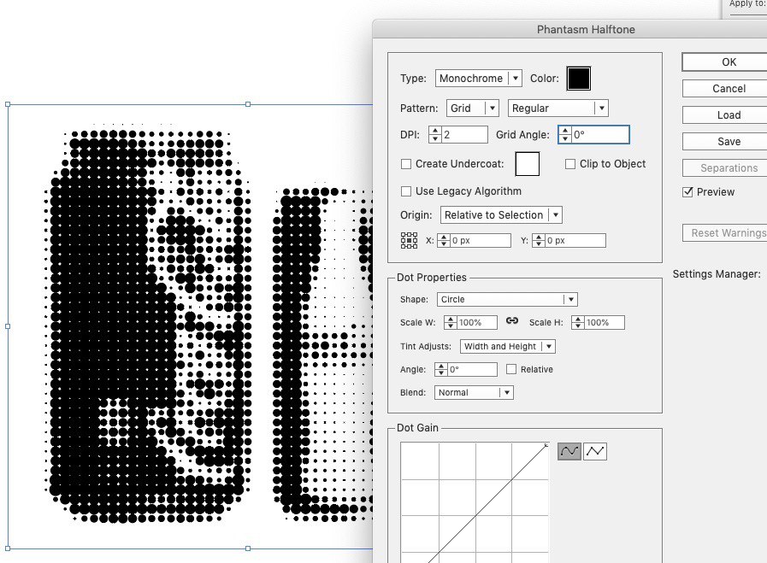The image size is (767, 563).
Task: Open the Origin dropdown Relative to Selection
Action: (x=501, y=215)
